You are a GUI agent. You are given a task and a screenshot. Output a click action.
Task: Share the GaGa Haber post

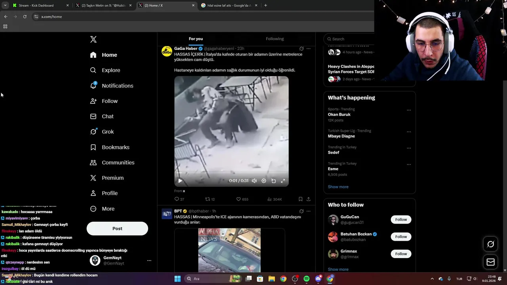pos(309,199)
